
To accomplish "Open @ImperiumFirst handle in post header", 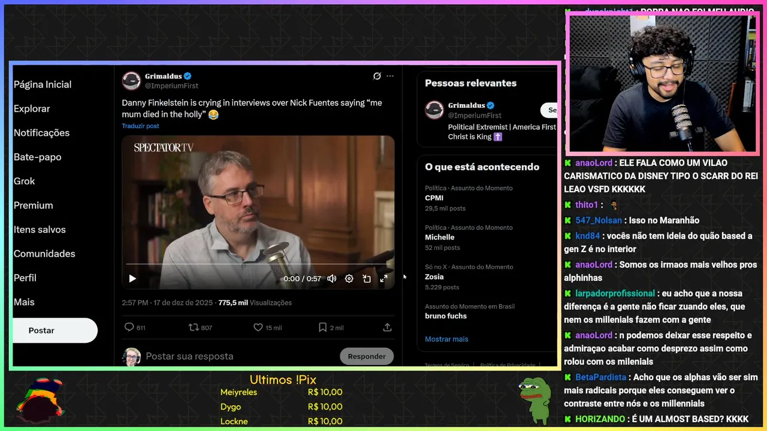I will [171, 86].
